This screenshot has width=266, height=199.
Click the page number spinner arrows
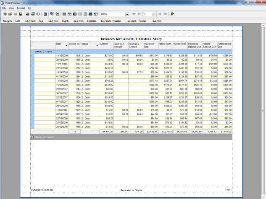click(x=154, y=14)
